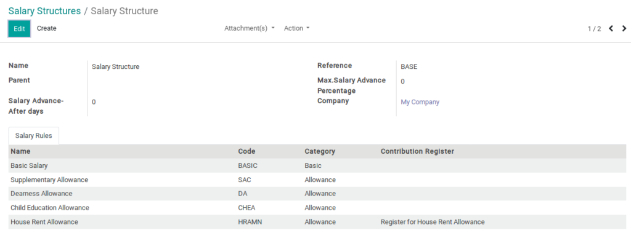The image size is (631, 230).
Task: Sort by the Code column header
Action: [x=246, y=151]
